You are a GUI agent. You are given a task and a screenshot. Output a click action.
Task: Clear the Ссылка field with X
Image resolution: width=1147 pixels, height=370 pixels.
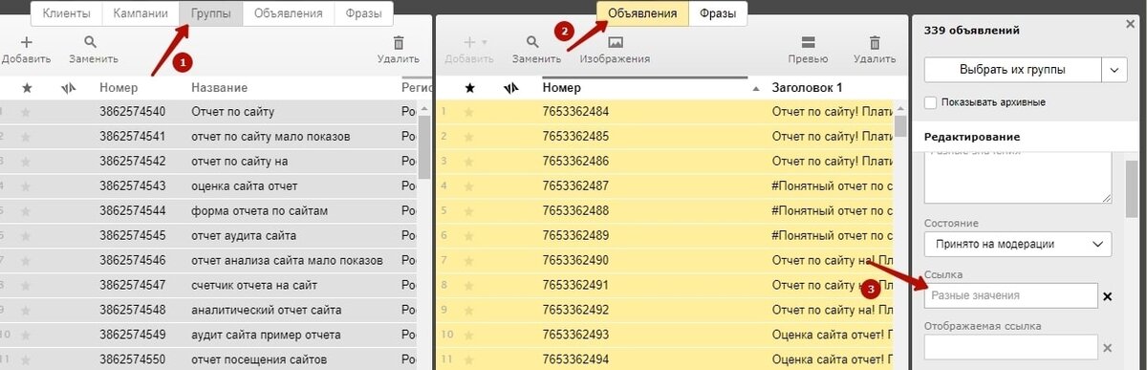(x=1108, y=296)
